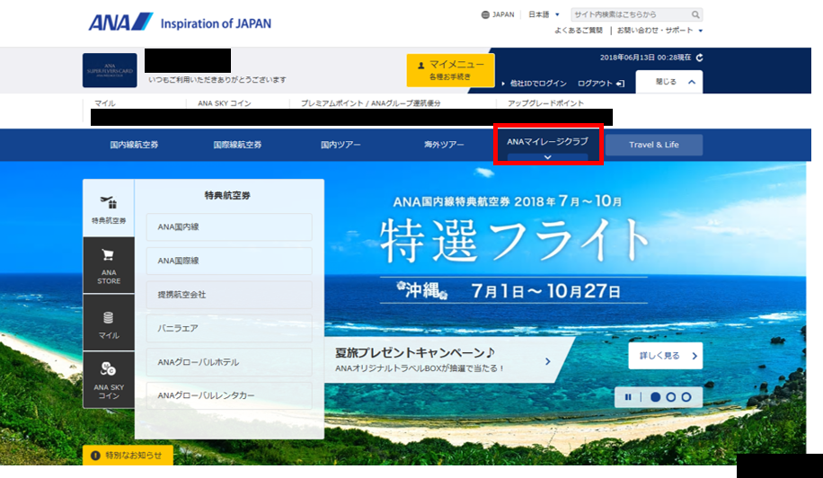Image resolution: width=823 pixels, height=478 pixels.
Task: Select the 海外ツアー menu
Action: [444, 145]
